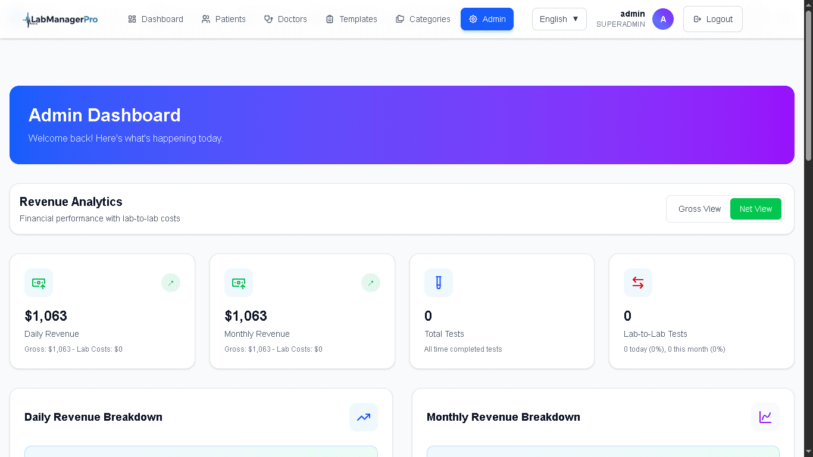
Task: Click the trending chart icon beside Daily Revenue Breakdown
Action: click(363, 417)
